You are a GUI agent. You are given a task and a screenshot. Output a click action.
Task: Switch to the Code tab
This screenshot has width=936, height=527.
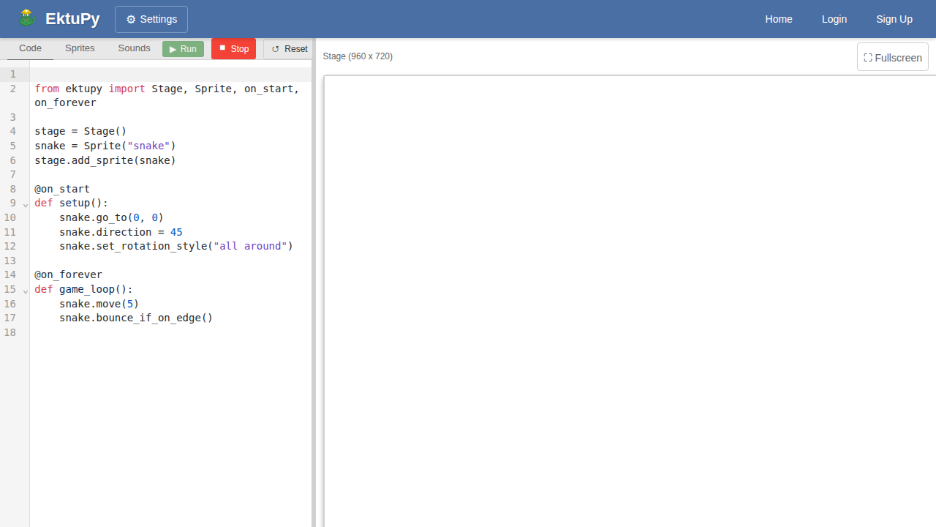pyautogui.click(x=30, y=48)
